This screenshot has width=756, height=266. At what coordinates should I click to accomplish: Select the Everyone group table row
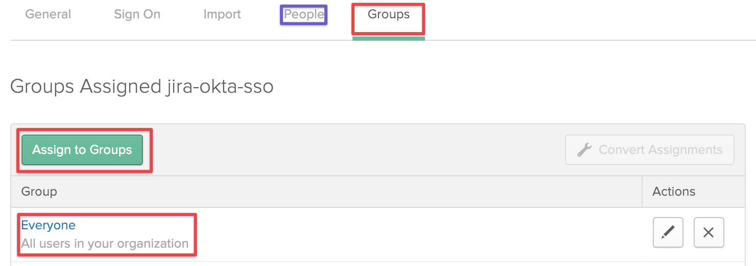(x=378, y=234)
